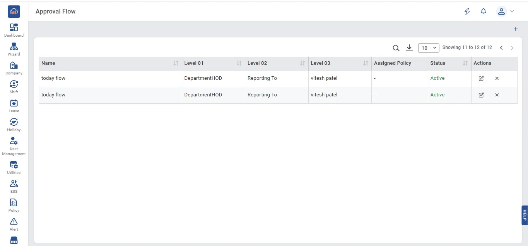This screenshot has width=528, height=246.
Task: Download the approval flow list
Action: pos(409,48)
